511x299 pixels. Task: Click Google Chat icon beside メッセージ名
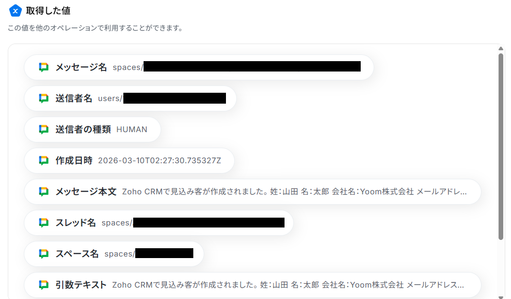coord(44,67)
